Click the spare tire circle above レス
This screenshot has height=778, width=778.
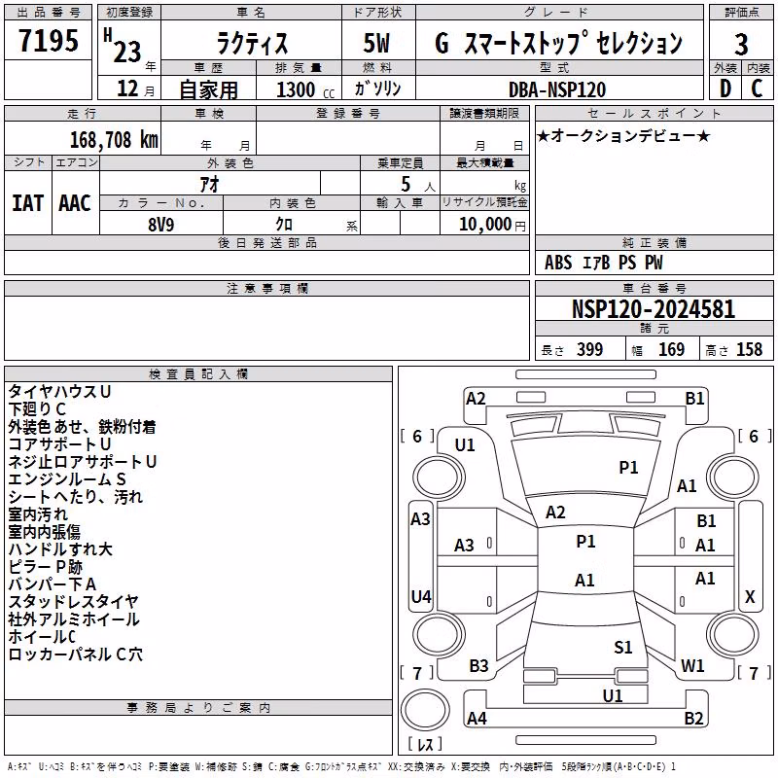pyautogui.click(x=425, y=710)
